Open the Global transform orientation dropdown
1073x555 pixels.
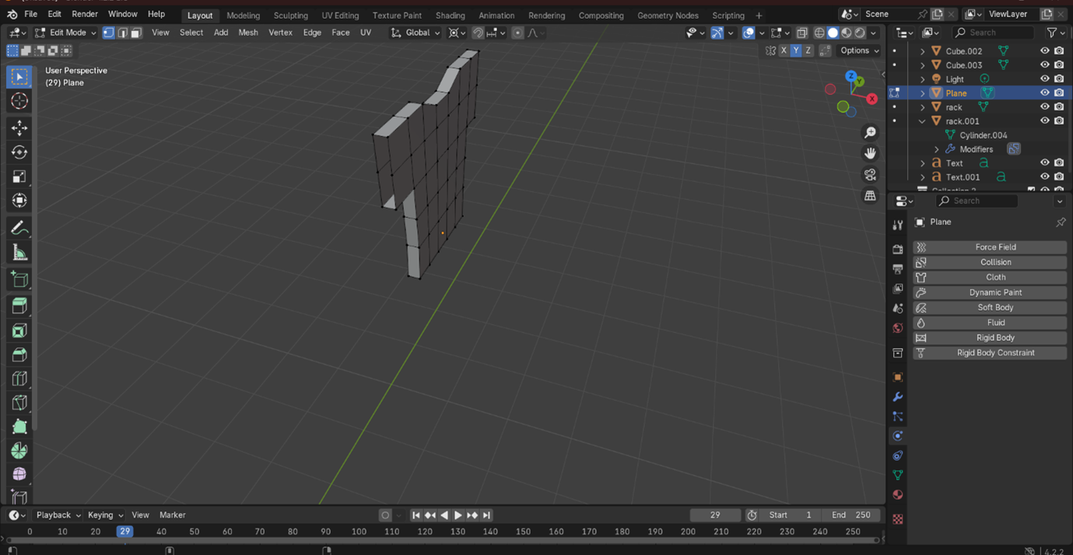click(x=416, y=33)
